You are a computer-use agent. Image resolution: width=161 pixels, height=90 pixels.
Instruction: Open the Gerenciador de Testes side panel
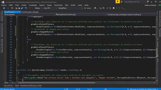[2, 45]
